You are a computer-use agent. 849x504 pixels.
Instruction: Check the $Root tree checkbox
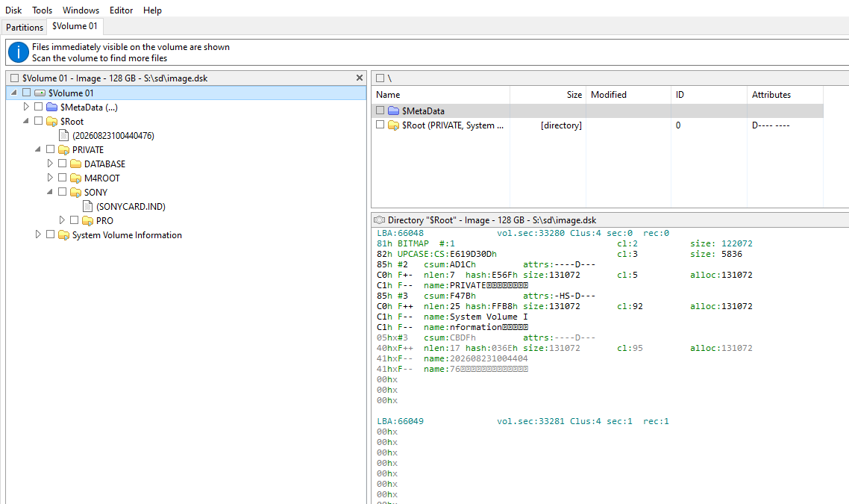pos(39,121)
